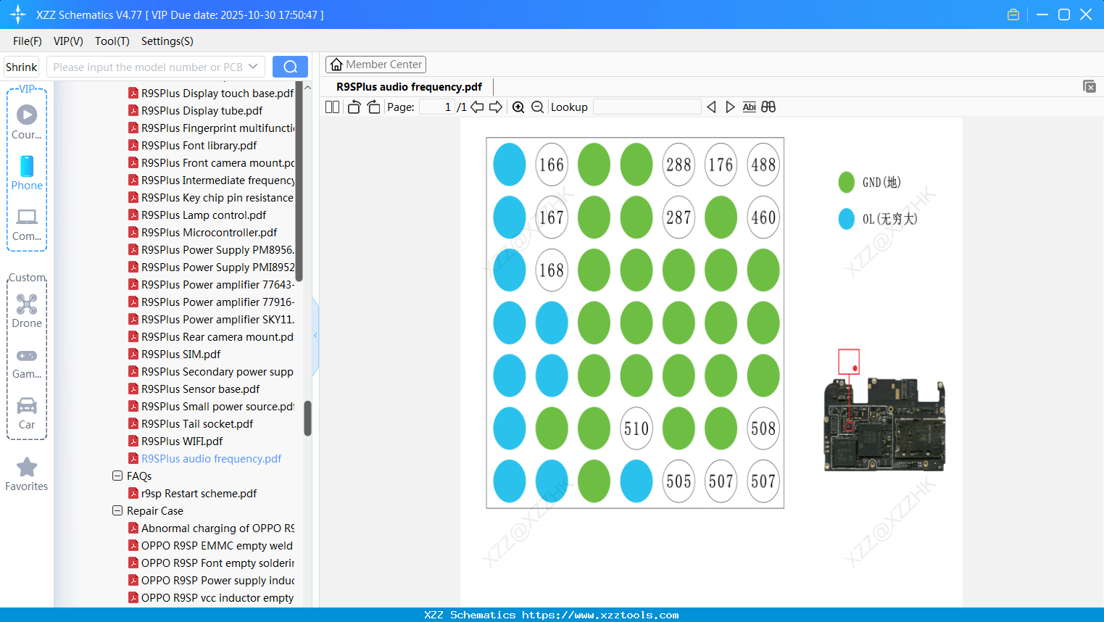
Task: Collapse the FAQs tree node
Action: tap(117, 476)
